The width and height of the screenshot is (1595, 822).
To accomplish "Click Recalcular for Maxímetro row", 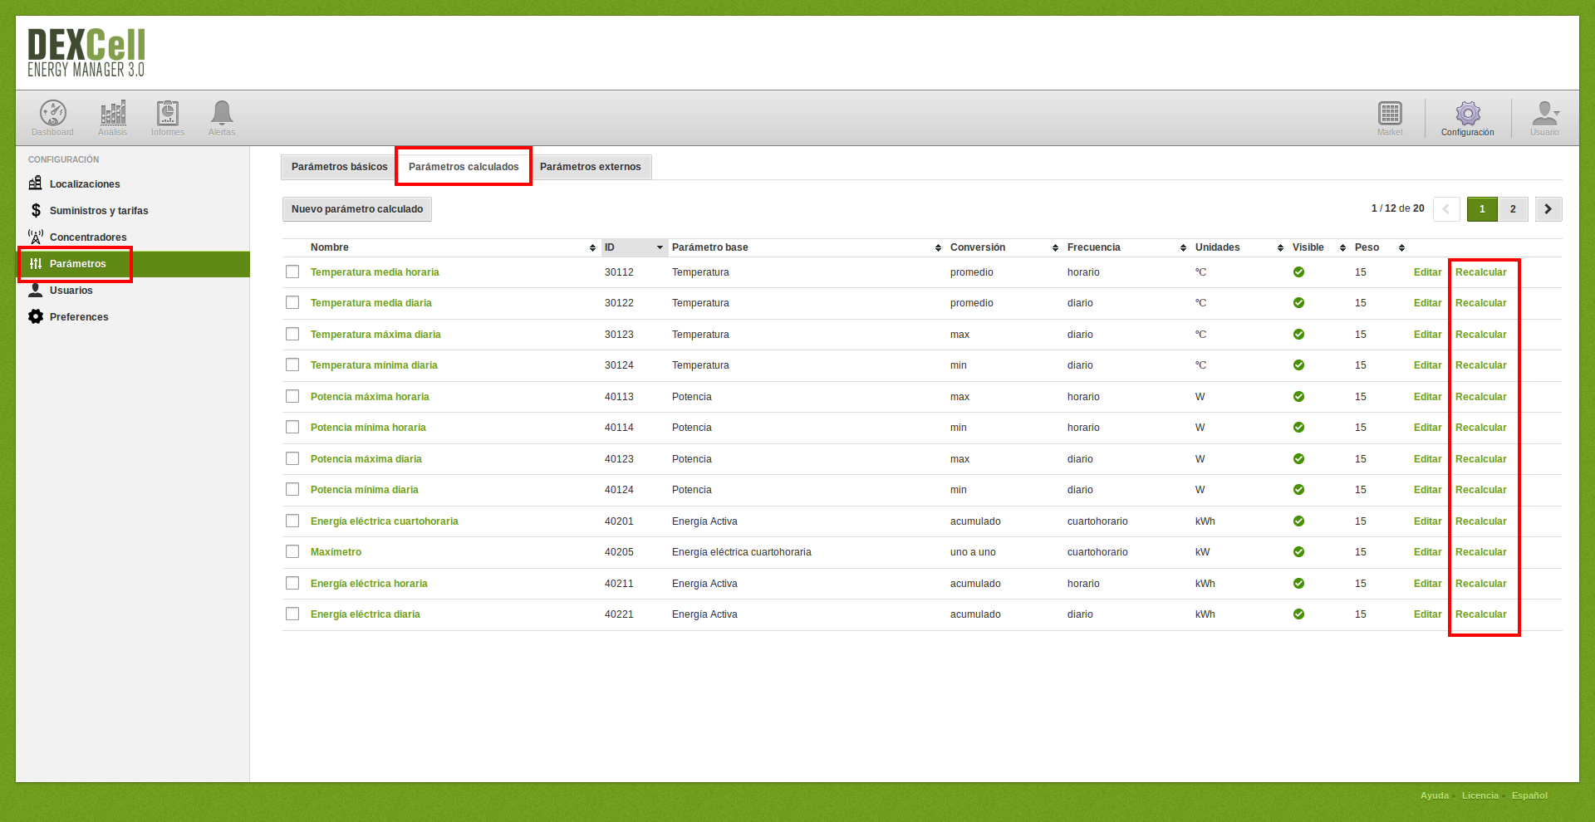I will [x=1480, y=552].
